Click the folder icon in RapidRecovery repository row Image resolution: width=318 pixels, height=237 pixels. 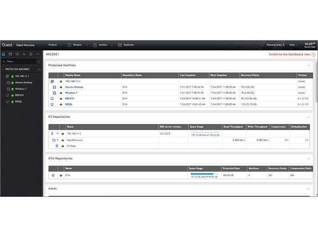[x=54, y=140]
